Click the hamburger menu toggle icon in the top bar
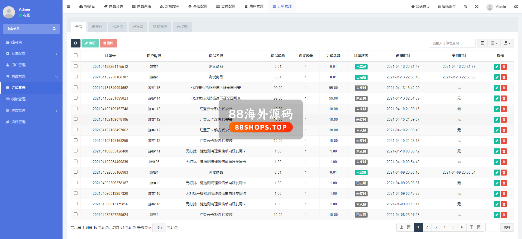Image resolution: width=522 pixels, height=239 pixels. 69,7
